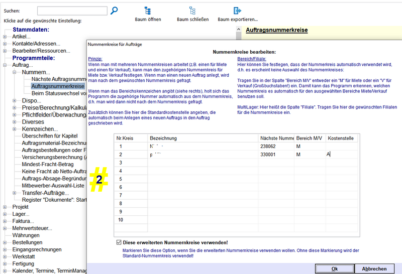Click the right panel scroll-up arrow
The height and width of the screenshot is (274, 402).
click(x=238, y=29)
